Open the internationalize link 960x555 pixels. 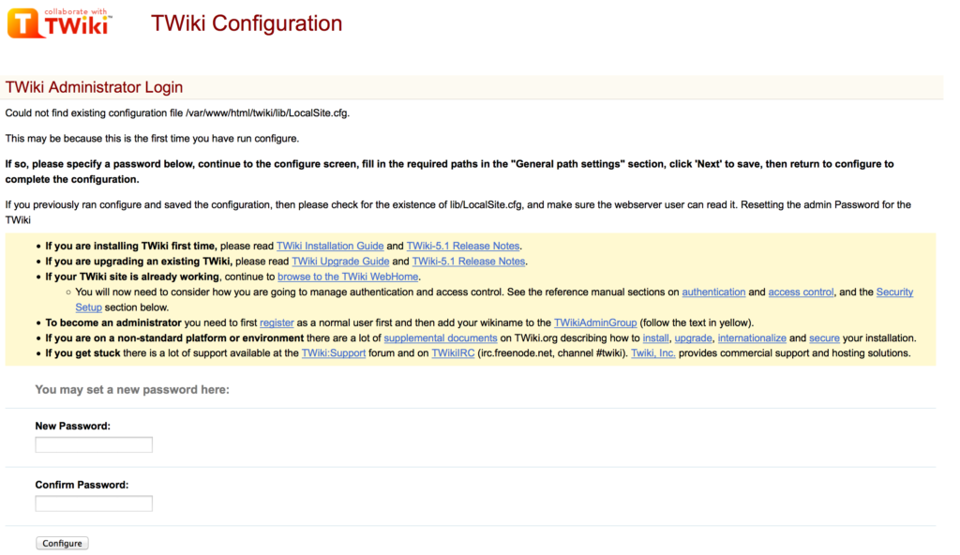[752, 337]
